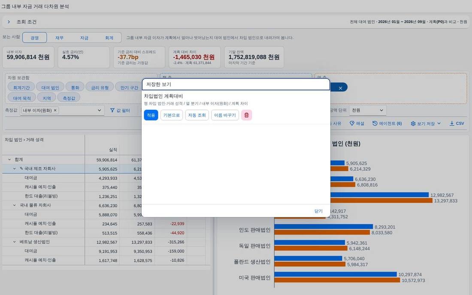Click the 차입법인 계획대비 saved view name
The image size is (472, 295).
[x=163, y=96]
